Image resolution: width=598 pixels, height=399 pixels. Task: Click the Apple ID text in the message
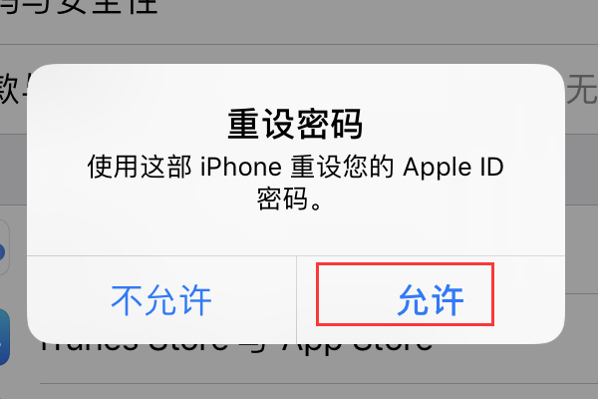pos(453,168)
